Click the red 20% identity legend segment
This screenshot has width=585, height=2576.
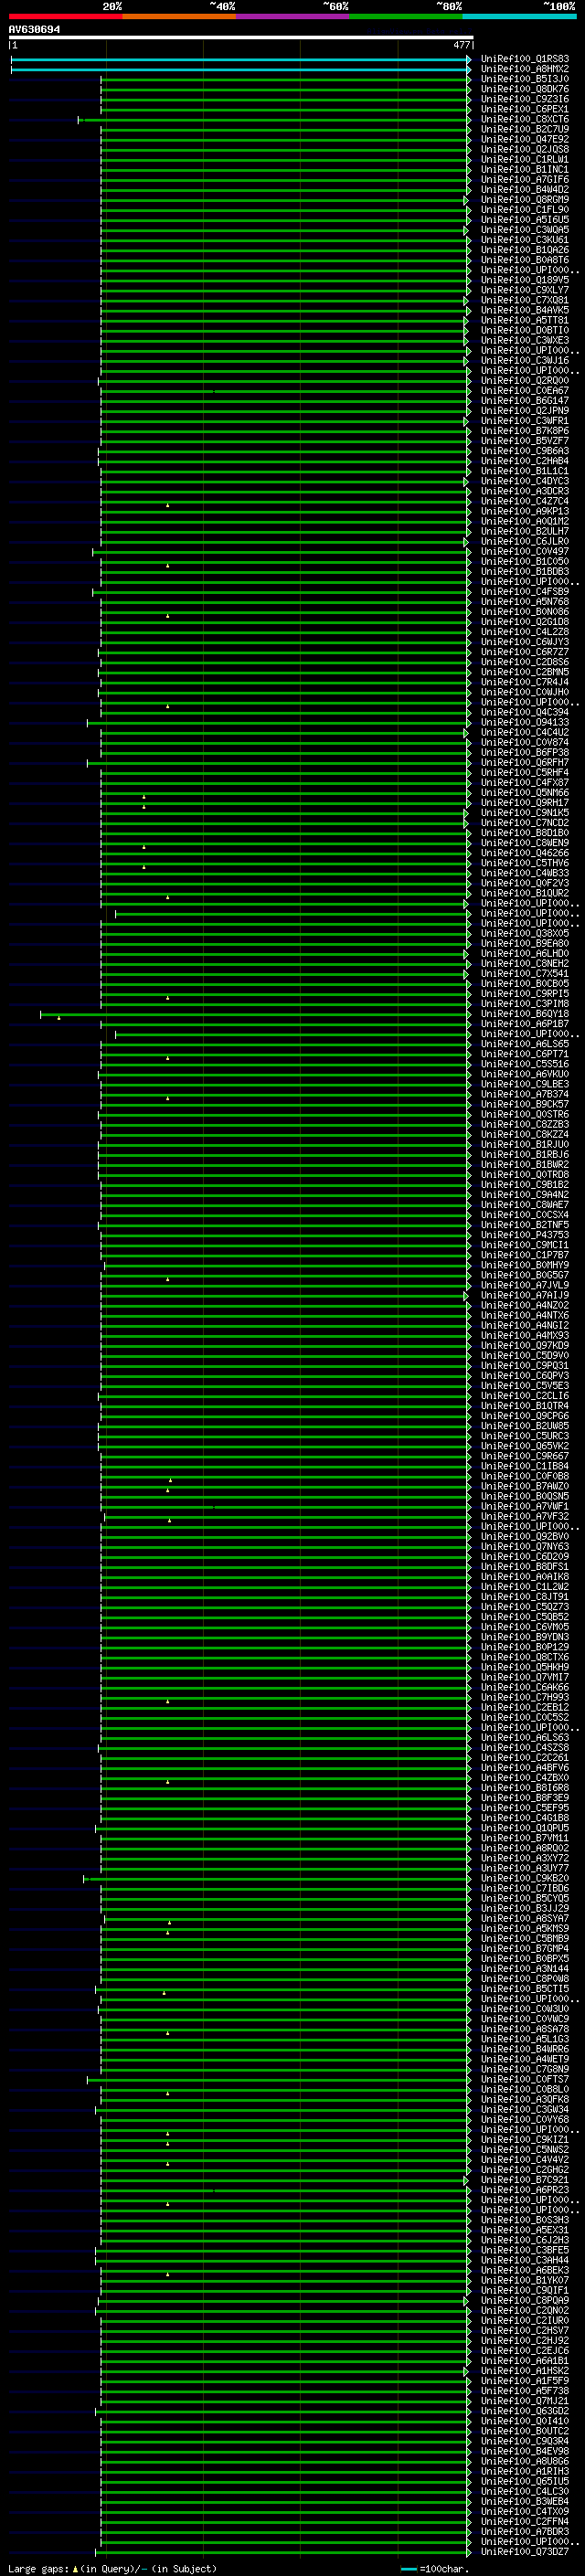65,16
